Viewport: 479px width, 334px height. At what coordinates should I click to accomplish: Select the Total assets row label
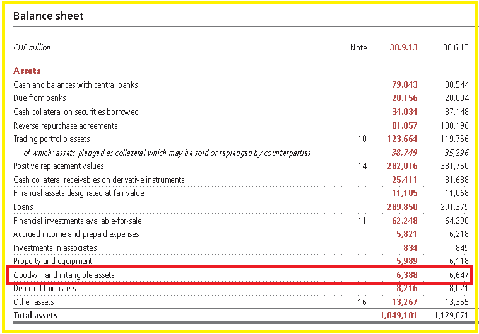tap(35, 315)
